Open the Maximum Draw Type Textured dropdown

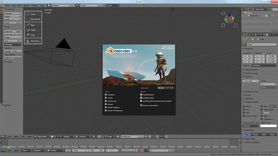251,126
